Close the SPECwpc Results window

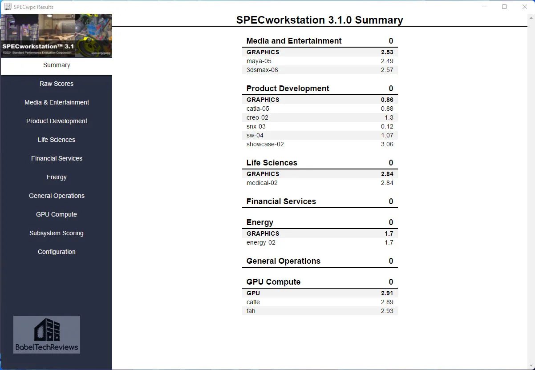[525, 7]
